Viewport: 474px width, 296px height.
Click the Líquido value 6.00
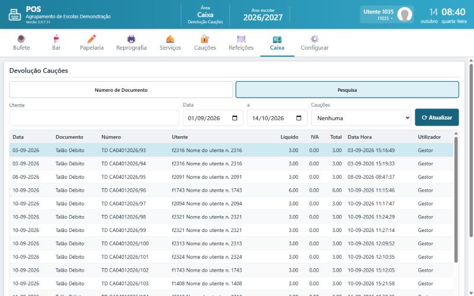tap(293, 190)
